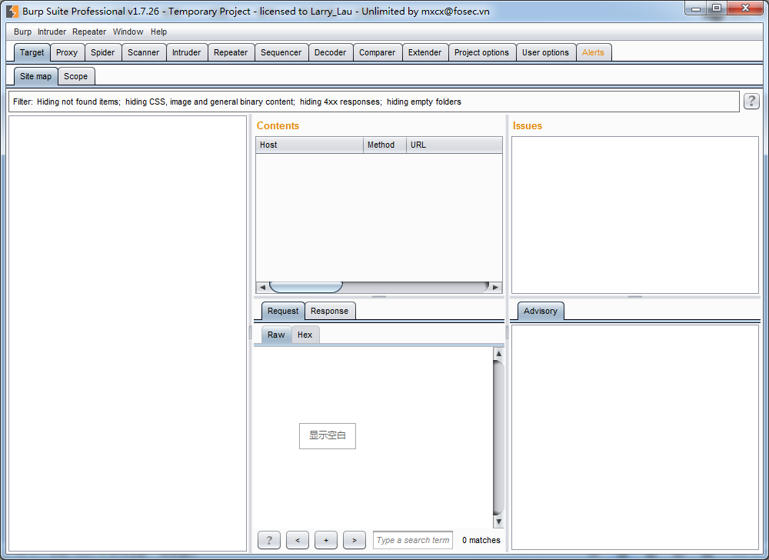
Task: Open the Help menu
Action: tap(158, 32)
